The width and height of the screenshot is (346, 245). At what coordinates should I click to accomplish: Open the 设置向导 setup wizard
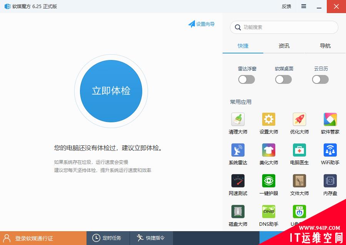[201, 24]
